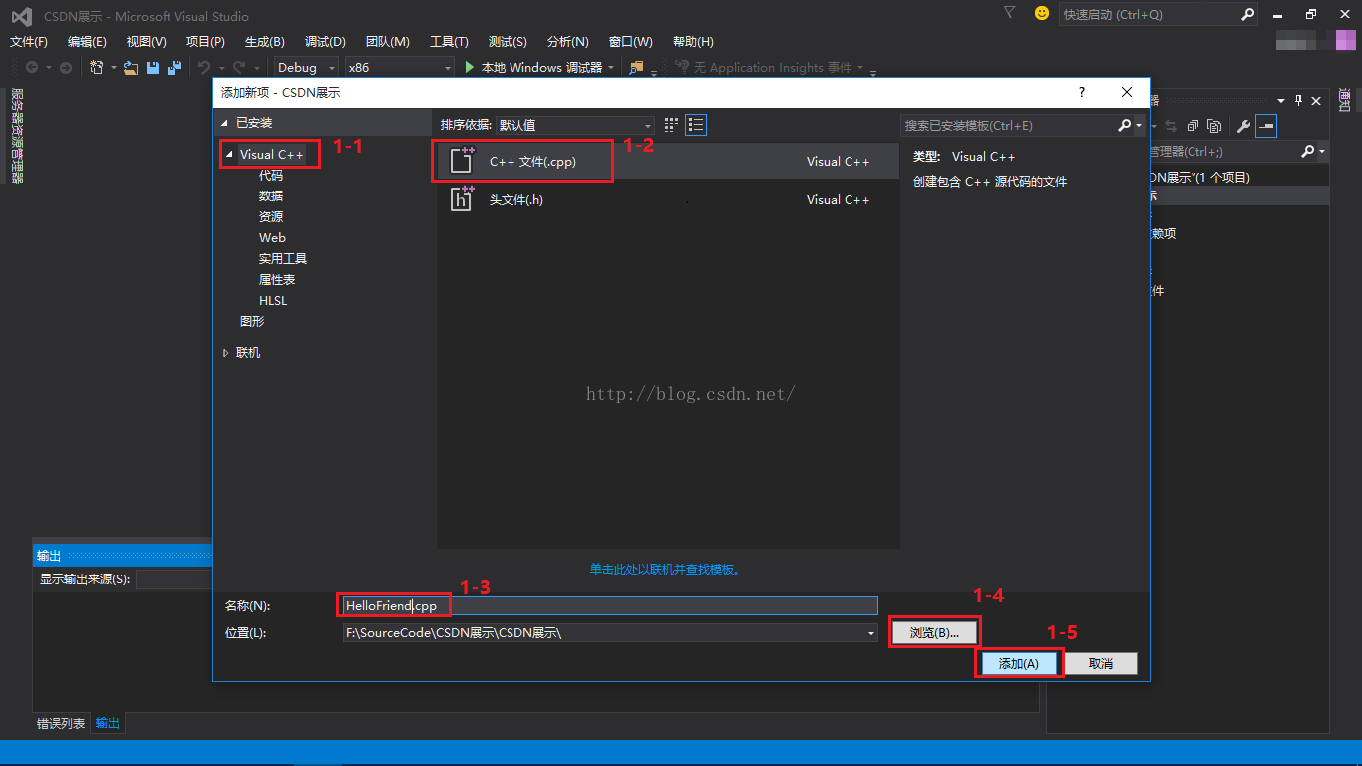Click Solution Explorer search magnifier icon
This screenshot has height=766, width=1362.
pos(1308,152)
